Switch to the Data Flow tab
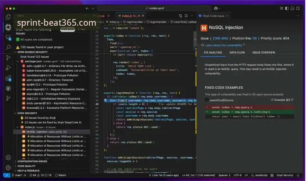This screenshot has height=181, width=306. click(x=237, y=52)
